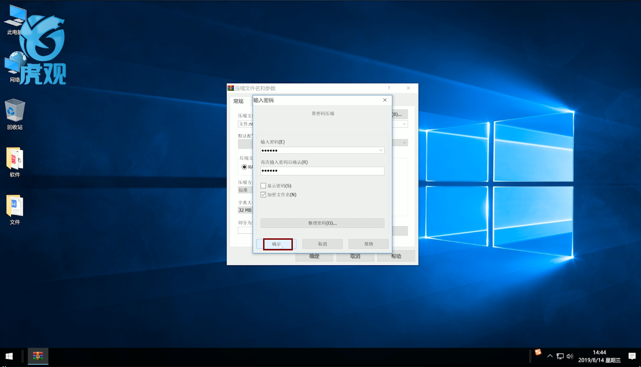Click the WinRAR icon in the 压缩文件名和参数 title bar
The image size is (641, 367).
pos(231,88)
